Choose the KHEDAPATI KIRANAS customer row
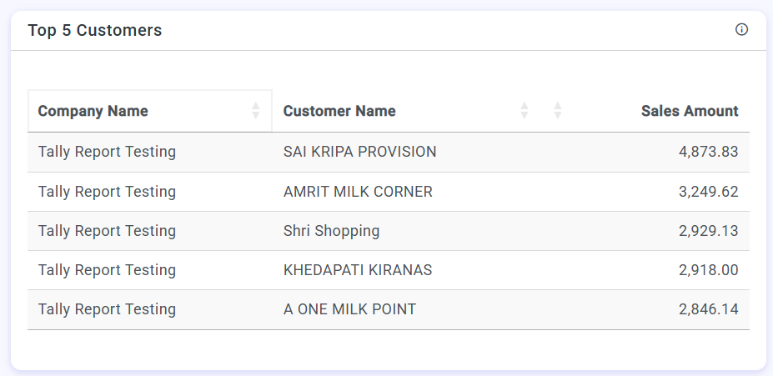 click(x=358, y=270)
